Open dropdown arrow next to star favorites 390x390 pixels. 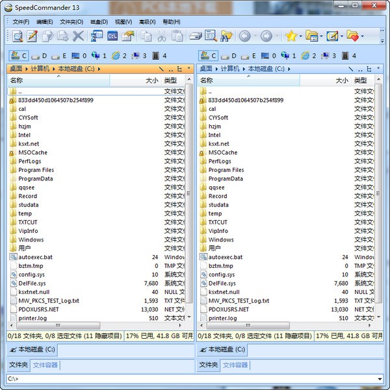(x=301, y=36)
